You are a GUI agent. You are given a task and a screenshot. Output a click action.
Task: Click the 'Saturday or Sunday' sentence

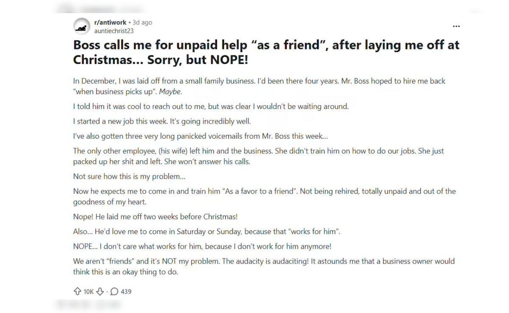(207, 232)
